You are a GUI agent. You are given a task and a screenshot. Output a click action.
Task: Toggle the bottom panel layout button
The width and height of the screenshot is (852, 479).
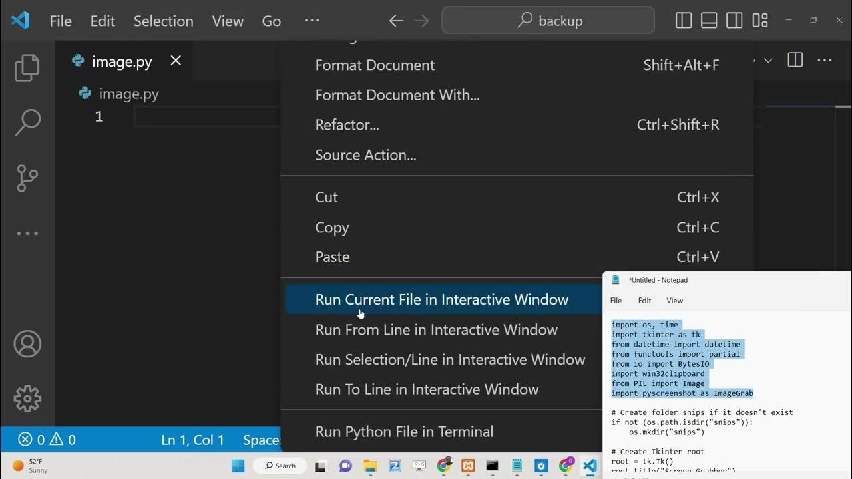[709, 21]
